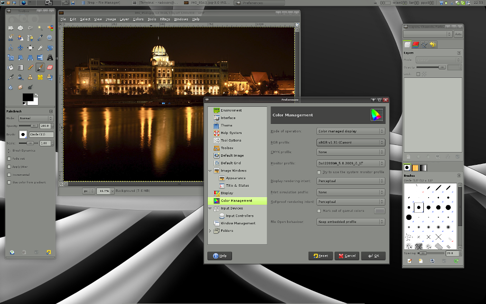Open the RGB profile dropdown
The width and height of the screenshot is (486, 304).
350,142
